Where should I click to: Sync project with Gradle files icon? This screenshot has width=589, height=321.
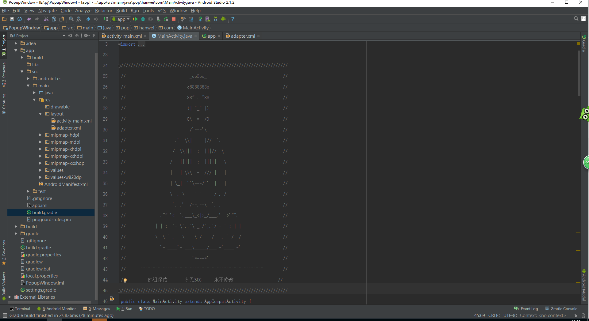tap(200, 19)
